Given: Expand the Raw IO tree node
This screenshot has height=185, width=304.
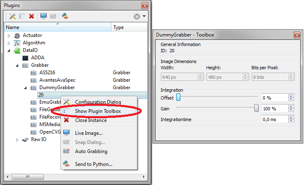Looking at the screenshot, I should 17,140.
